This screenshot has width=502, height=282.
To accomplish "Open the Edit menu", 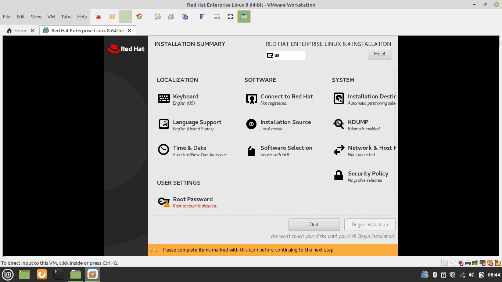I will [21, 17].
